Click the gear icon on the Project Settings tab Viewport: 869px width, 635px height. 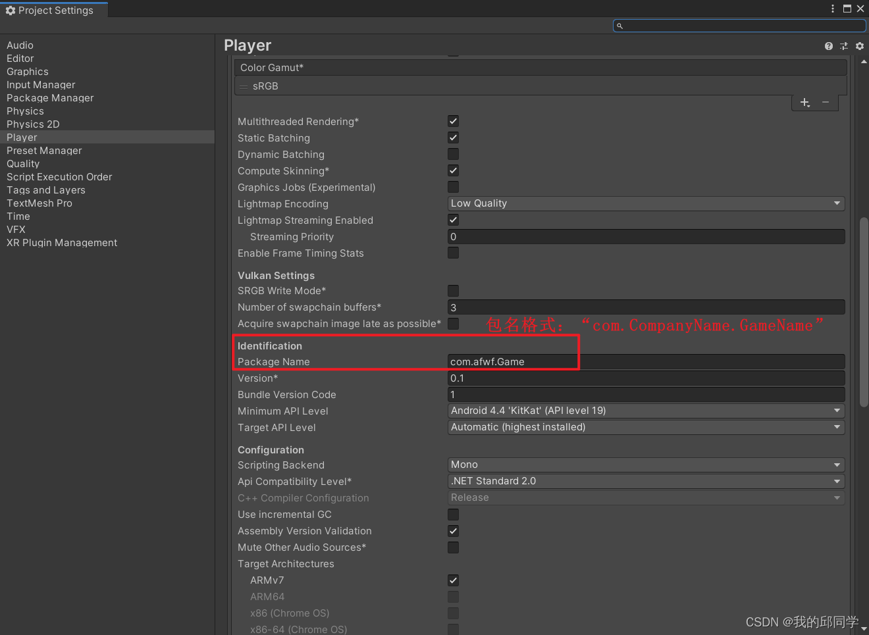10,10
